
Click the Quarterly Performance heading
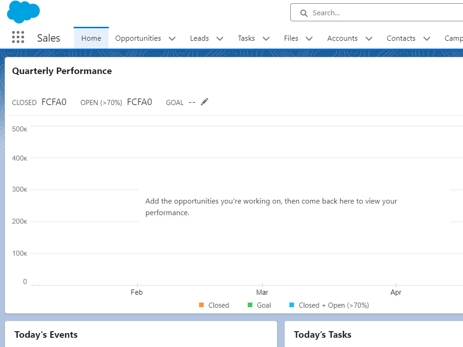point(62,71)
